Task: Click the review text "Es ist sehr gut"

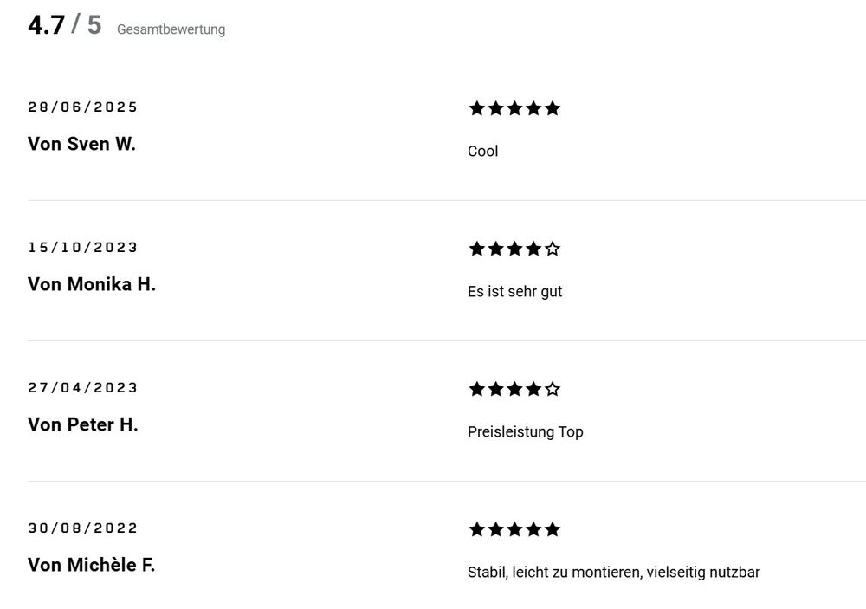Action: click(x=514, y=291)
